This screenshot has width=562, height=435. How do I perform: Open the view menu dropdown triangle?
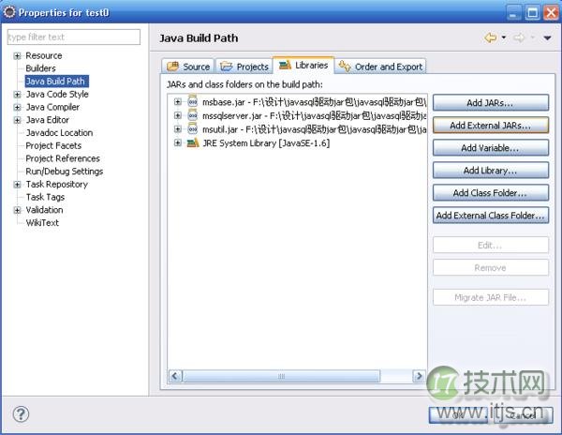pos(547,37)
